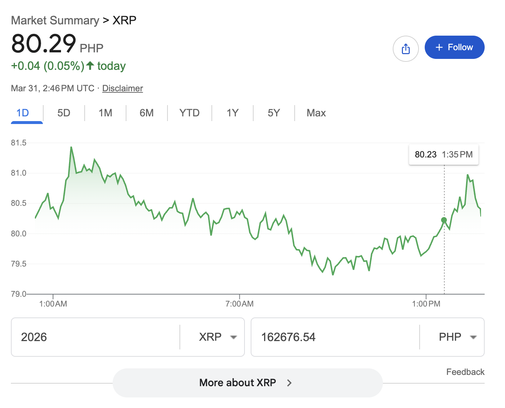Screen dimensions: 505x408
Task: Select the 1M time range
Action: point(105,113)
